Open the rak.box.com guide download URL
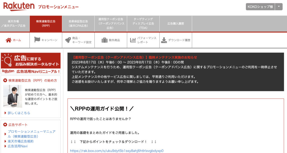This screenshot has width=287, height=153. point(117,151)
